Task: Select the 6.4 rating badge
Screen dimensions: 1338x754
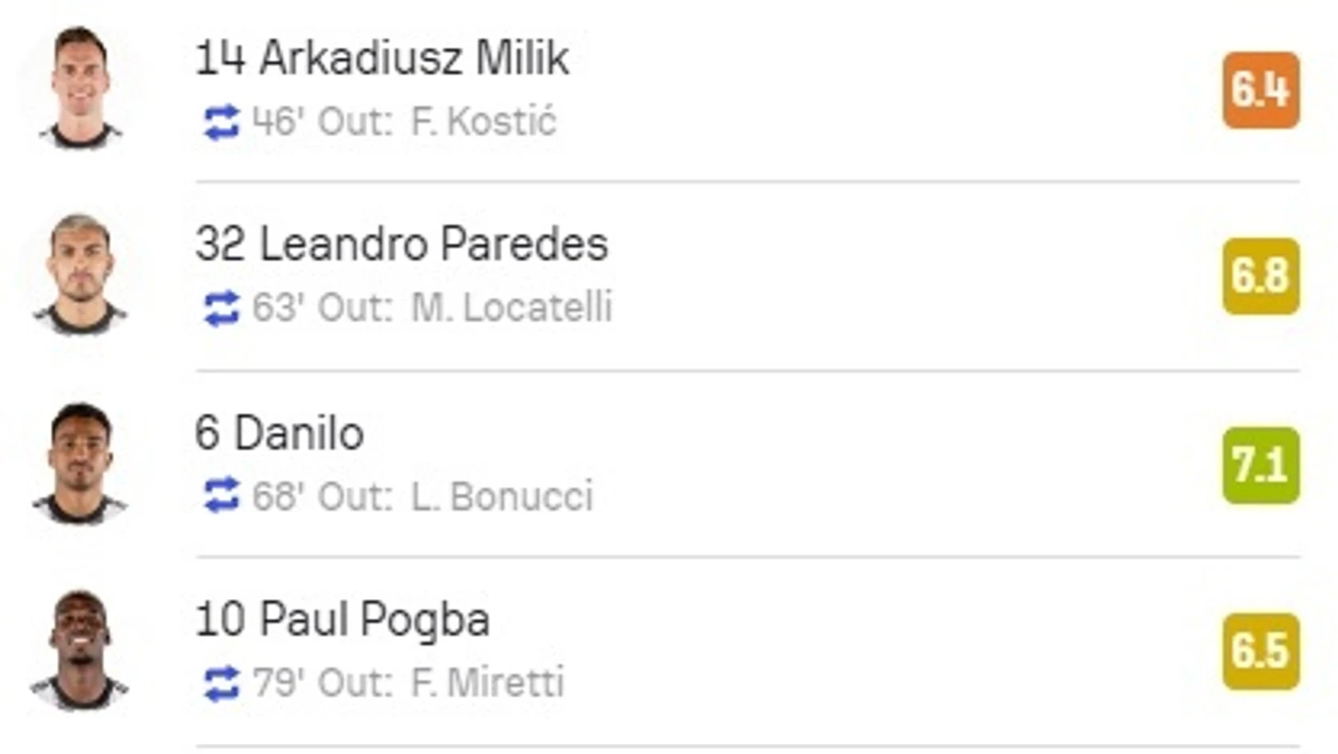Action: (x=1261, y=90)
